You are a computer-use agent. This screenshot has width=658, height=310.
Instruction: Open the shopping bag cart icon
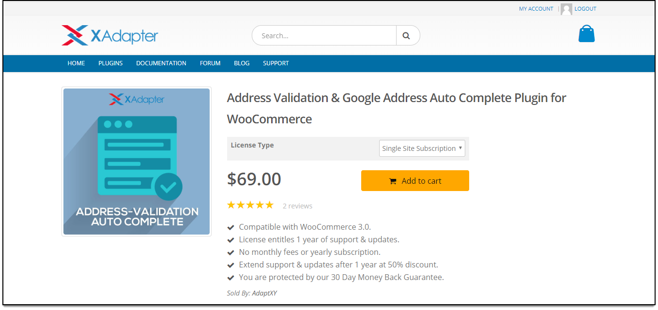[586, 34]
